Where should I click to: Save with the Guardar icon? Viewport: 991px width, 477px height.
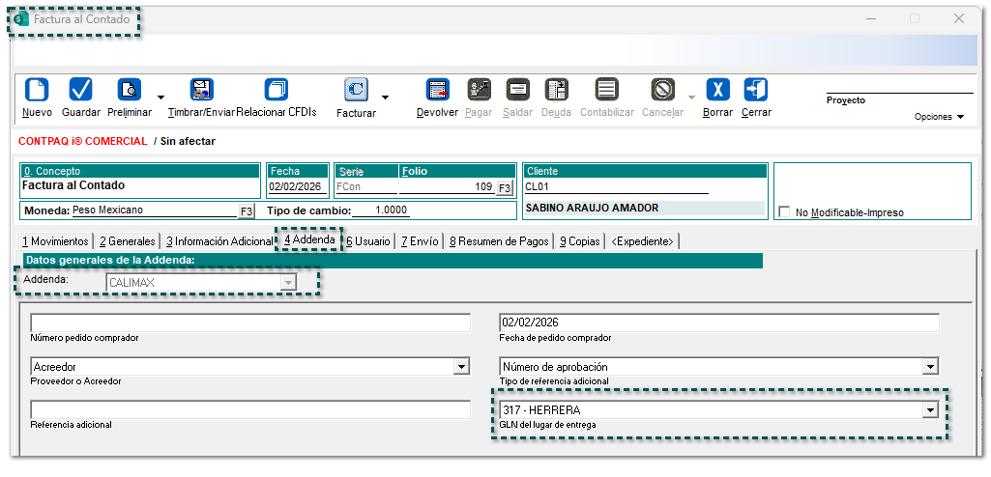80,90
